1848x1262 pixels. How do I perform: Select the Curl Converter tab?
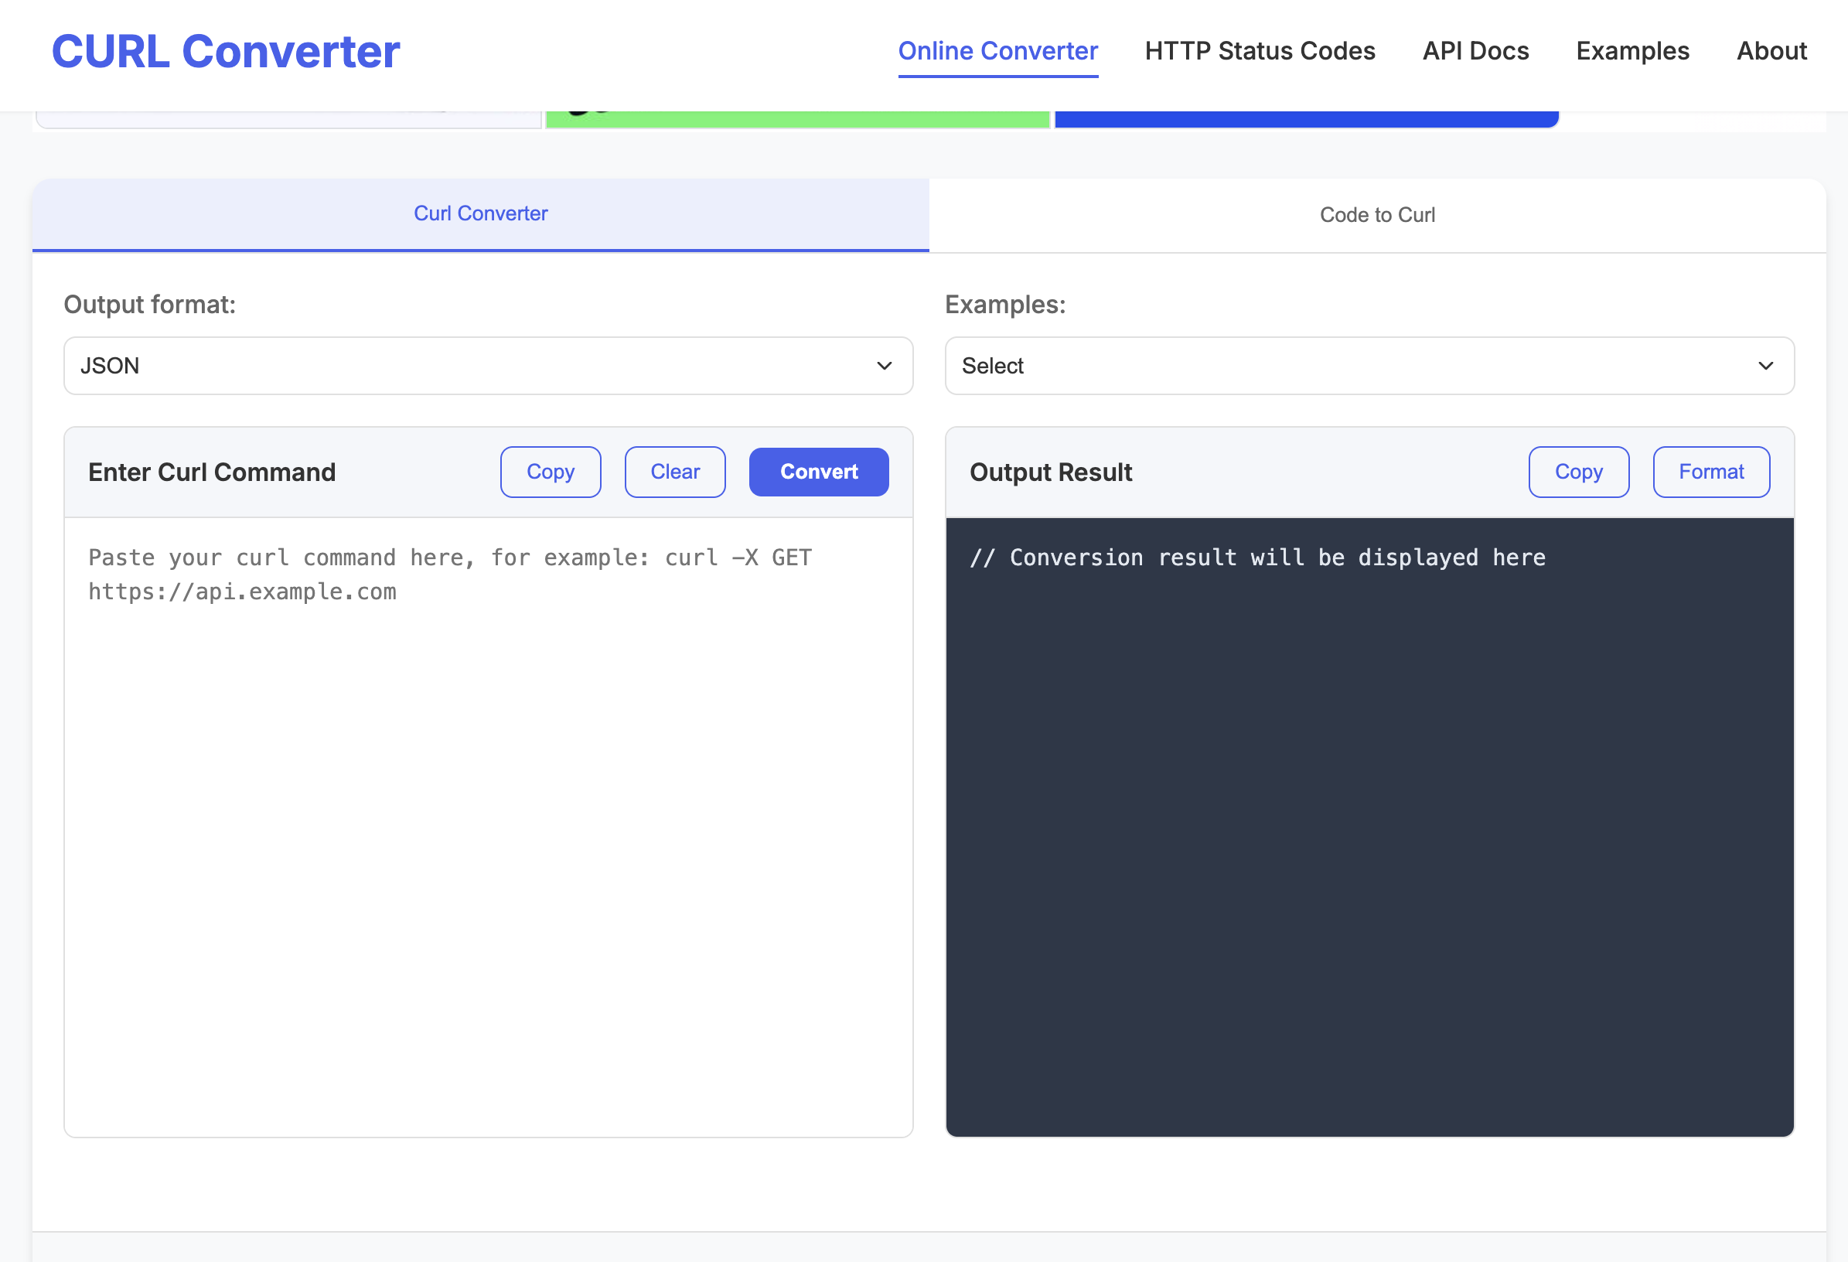pyautogui.click(x=480, y=213)
